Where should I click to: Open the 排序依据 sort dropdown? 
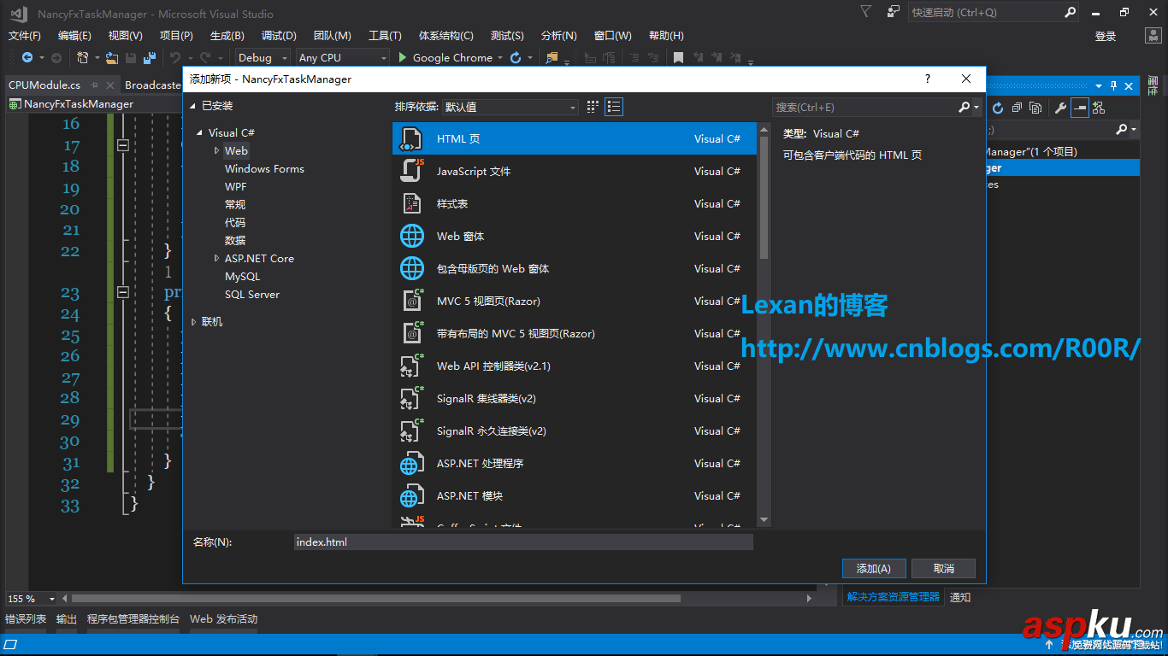tap(510, 107)
